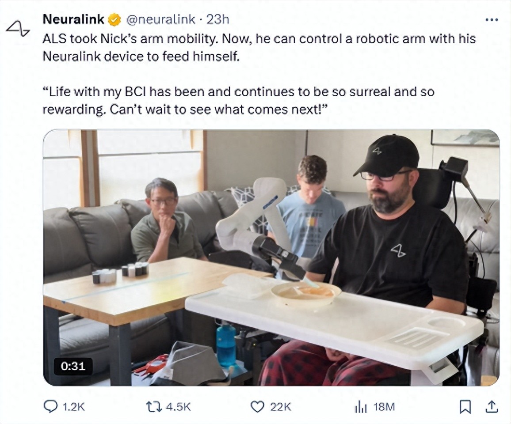Screen dimensions: 511x424
Task: Open the three-dot more options menu
Action: 492,19
